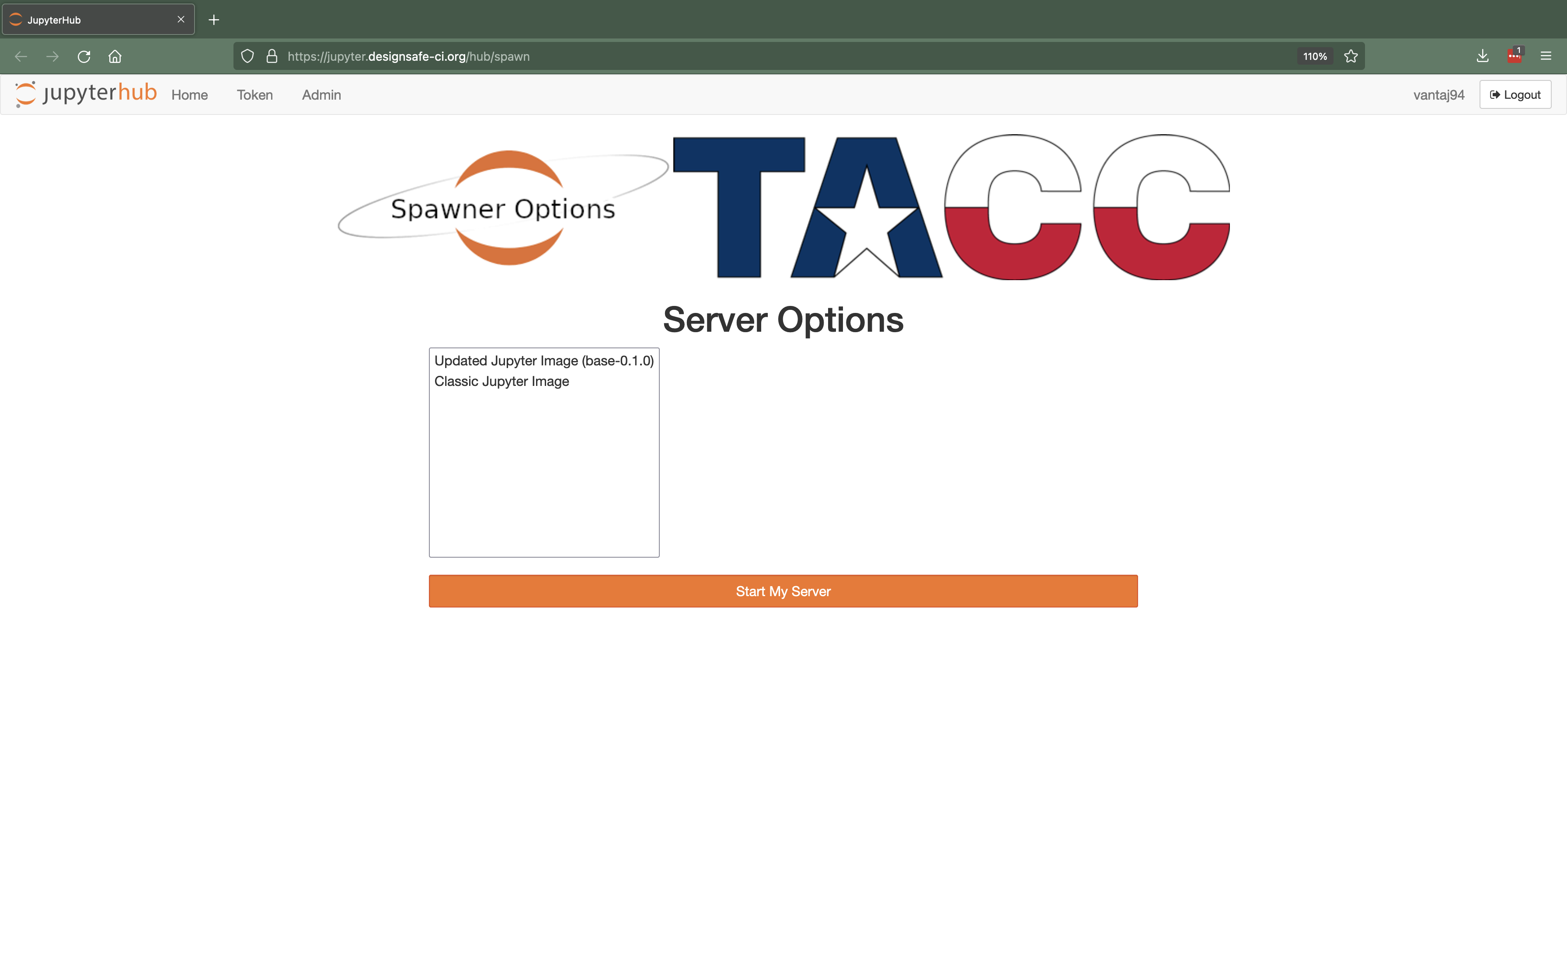Open a new browser tab

[214, 20]
